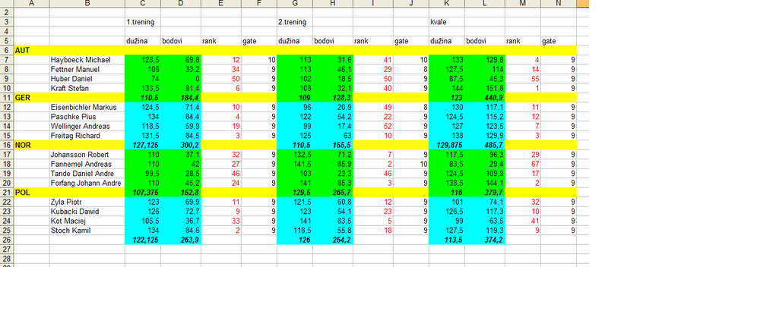
Task: Click the 1.trening section heading cell
Action: [x=142, y=21]
